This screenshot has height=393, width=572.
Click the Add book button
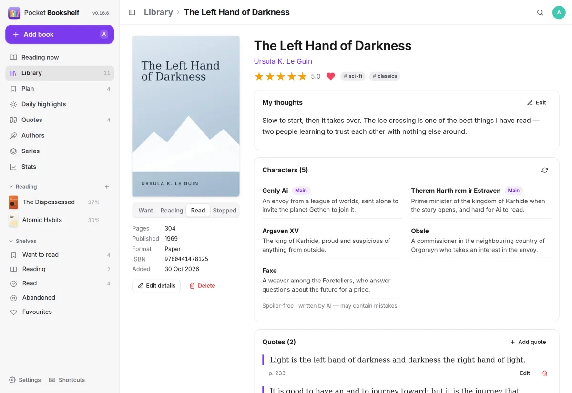(60, 34)
